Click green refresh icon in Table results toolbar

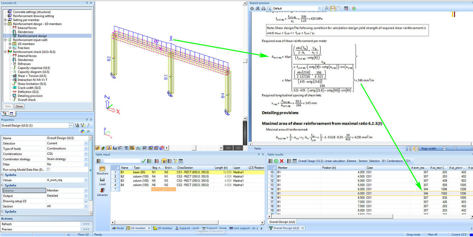click(276, 161)
